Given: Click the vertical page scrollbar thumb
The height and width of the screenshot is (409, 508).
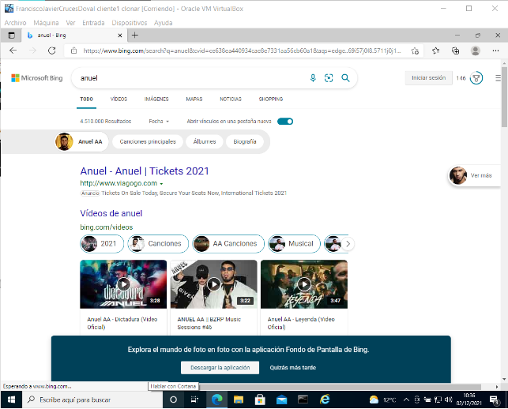Looking at the screenshot, I should pyautogui.click(x=504, y=97).
